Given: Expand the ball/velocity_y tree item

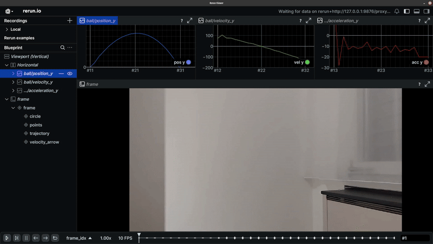Looking at the screenshot, I should pos(13,82).
